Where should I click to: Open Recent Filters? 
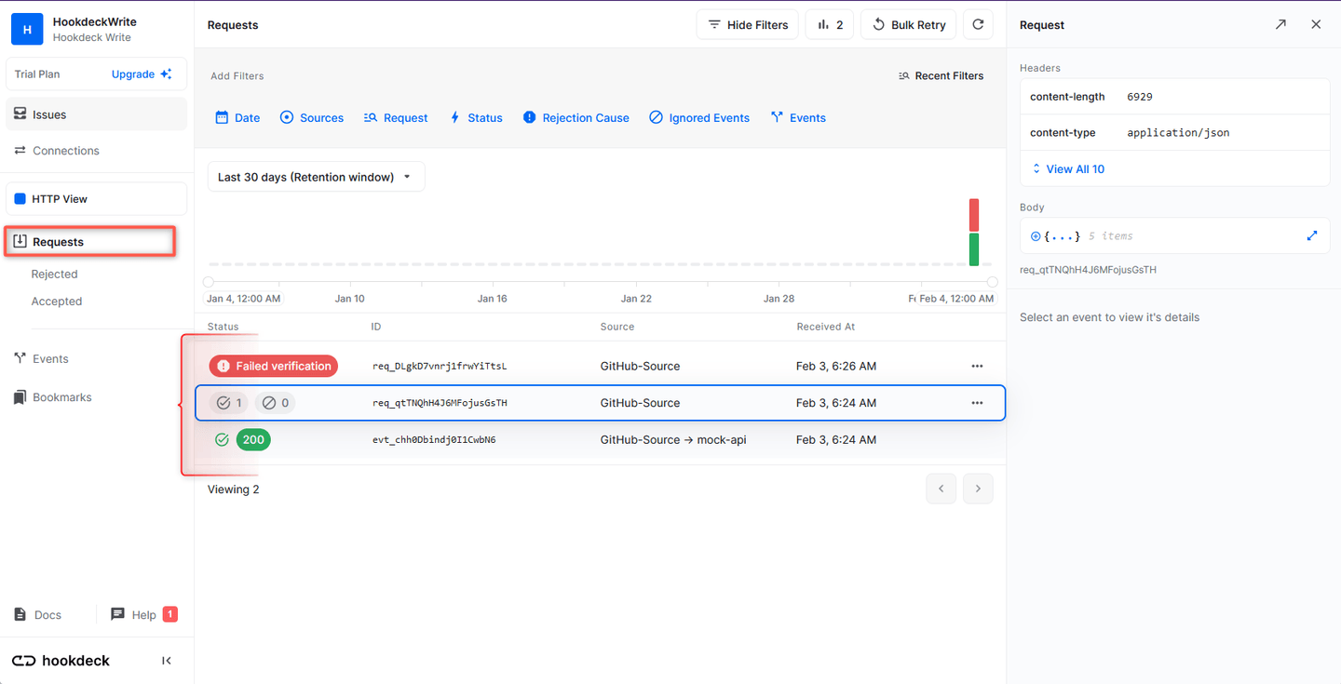point(941,75)
